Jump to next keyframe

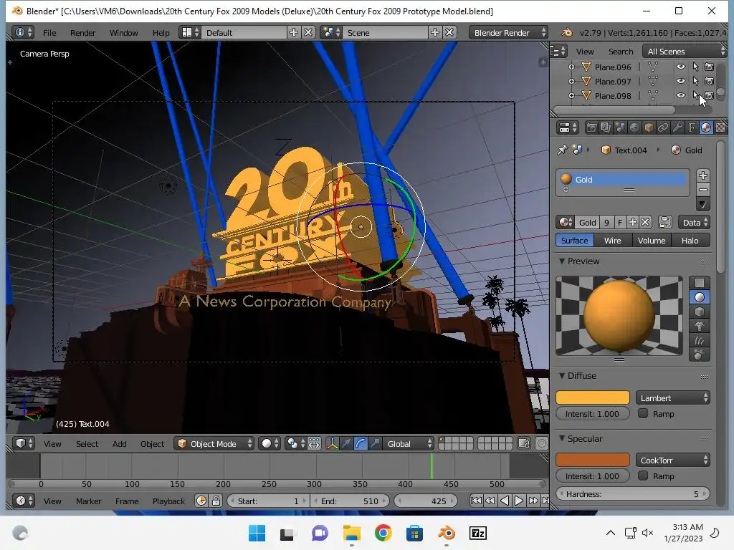pos(533,501)
